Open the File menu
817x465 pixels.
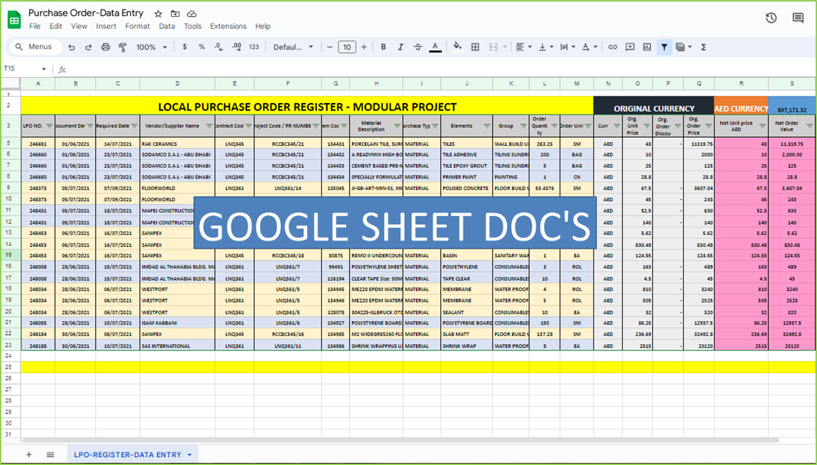tap(35, 26)
